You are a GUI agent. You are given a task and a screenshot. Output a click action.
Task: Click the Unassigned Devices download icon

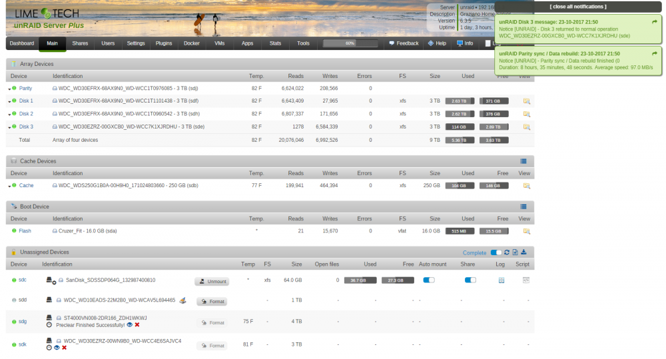[x=523, y=252]
